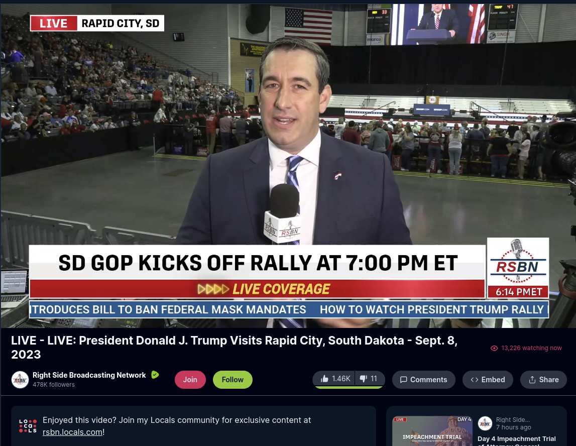Click the recommended video RSBN avatar
The image size is (576, 446).
point(485,423)
